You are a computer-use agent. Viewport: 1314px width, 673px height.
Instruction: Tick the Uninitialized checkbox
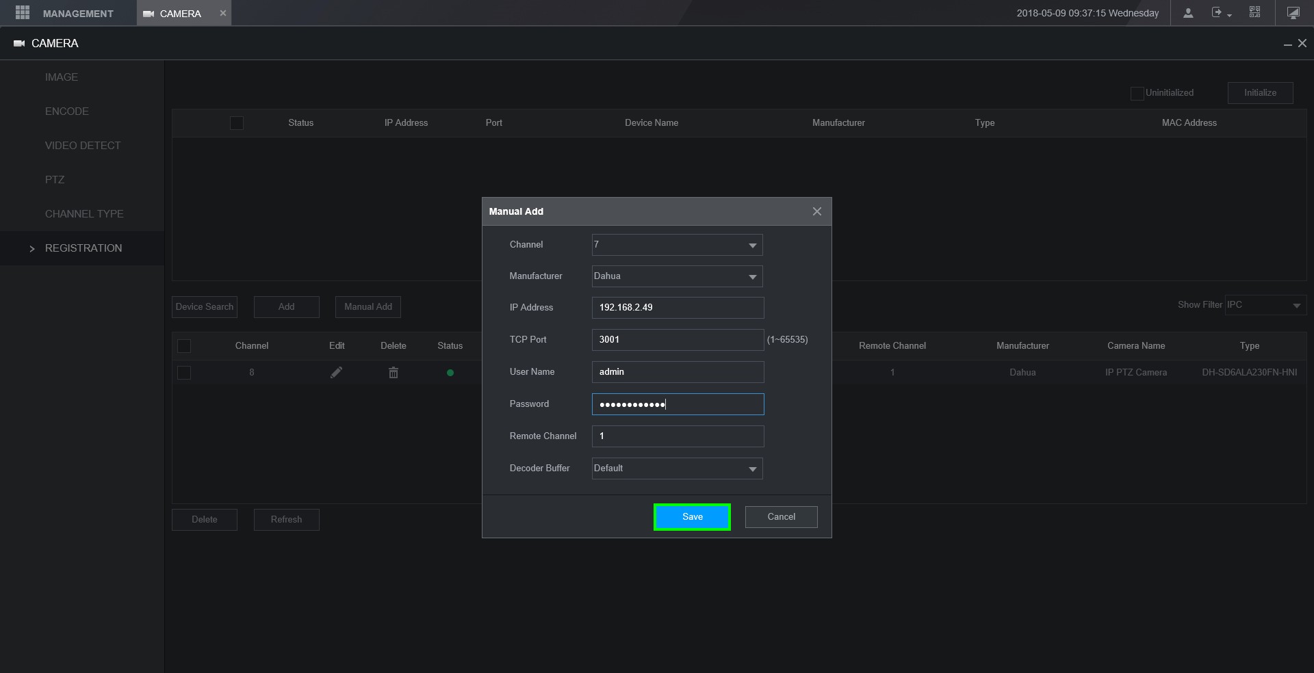pyautogui.click(x=1137, y=94)
